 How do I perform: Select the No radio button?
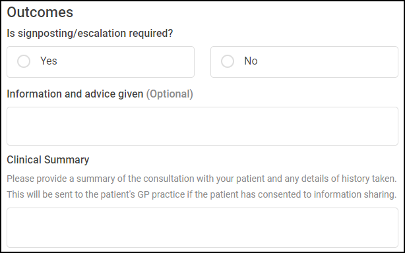(x=228, y=61)
